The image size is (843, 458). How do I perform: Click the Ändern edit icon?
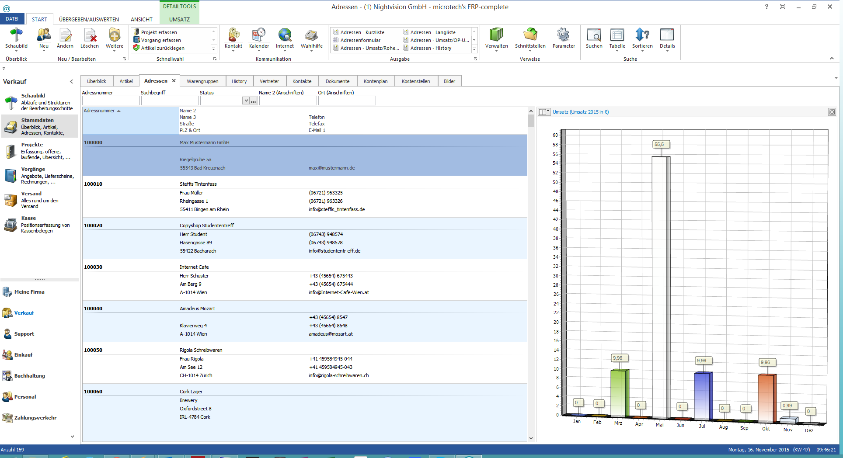(x=65, y=35)
